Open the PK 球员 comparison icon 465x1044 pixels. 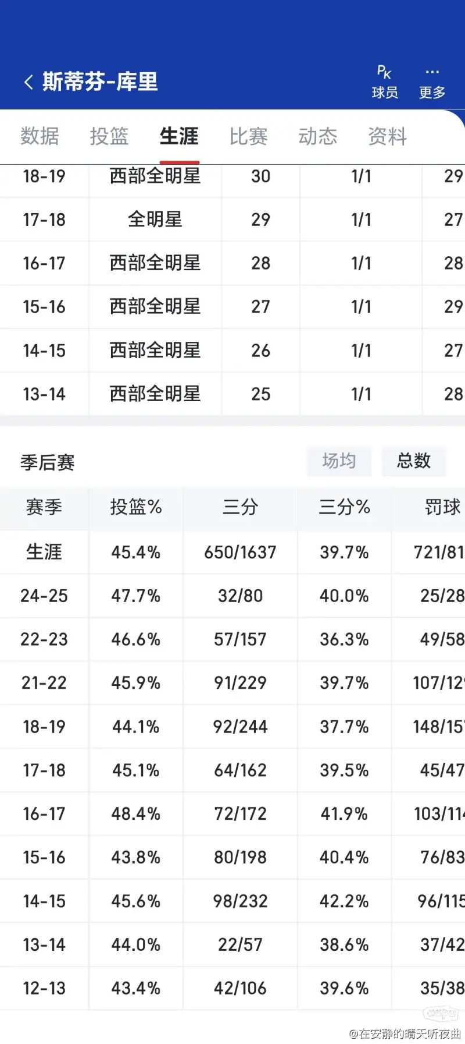pos(385,82)
